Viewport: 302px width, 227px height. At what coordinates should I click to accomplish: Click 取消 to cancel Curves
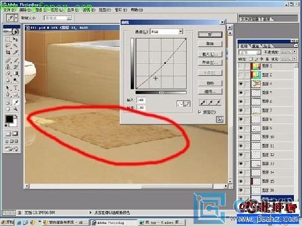point(210,44)
